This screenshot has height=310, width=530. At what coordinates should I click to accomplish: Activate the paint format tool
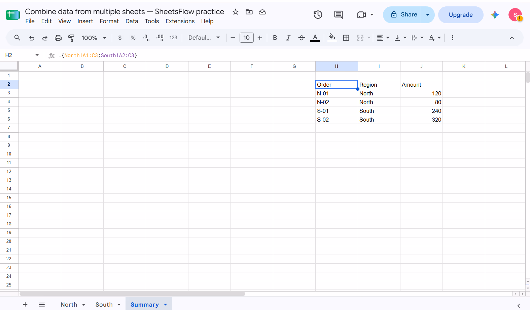tap(71, 38)
